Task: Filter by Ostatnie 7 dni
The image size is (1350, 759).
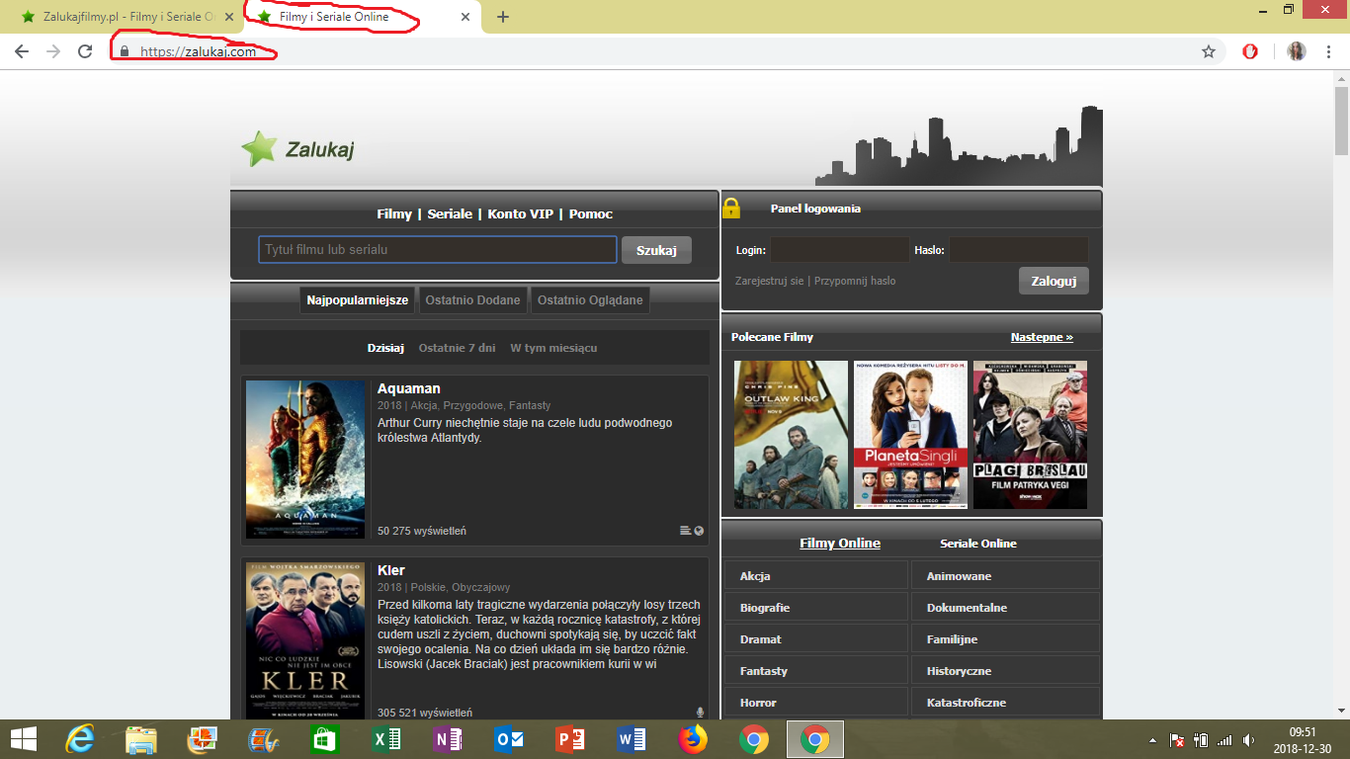Action: 458,348
